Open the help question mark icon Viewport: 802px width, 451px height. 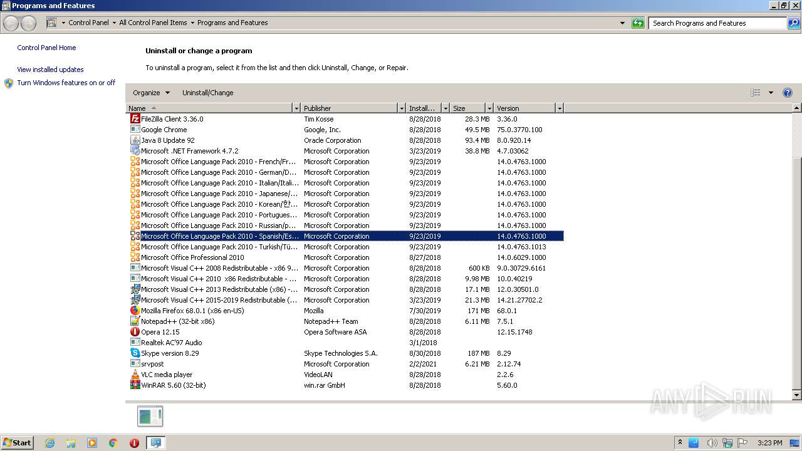(x=788, y=93)
